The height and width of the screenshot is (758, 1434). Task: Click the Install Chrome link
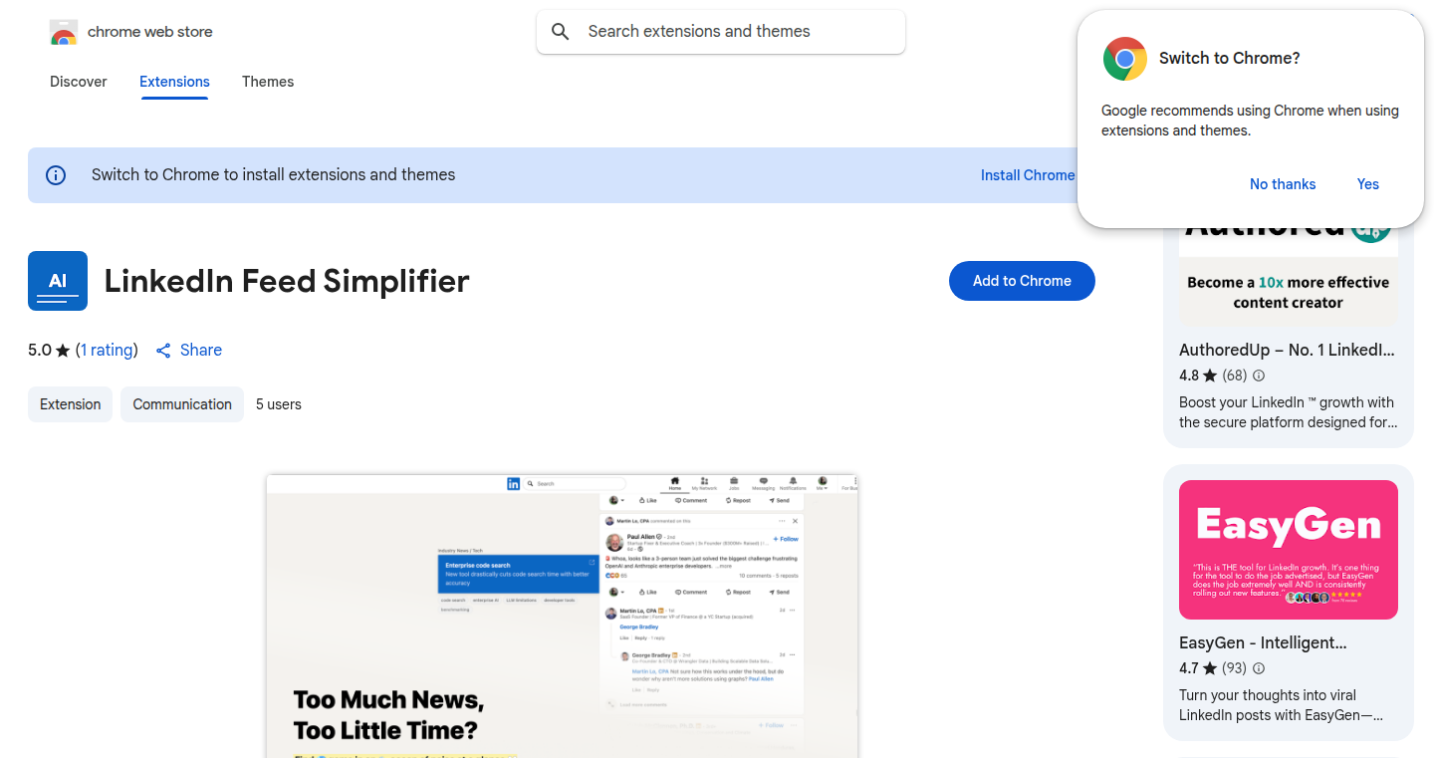click(1028, 175)
